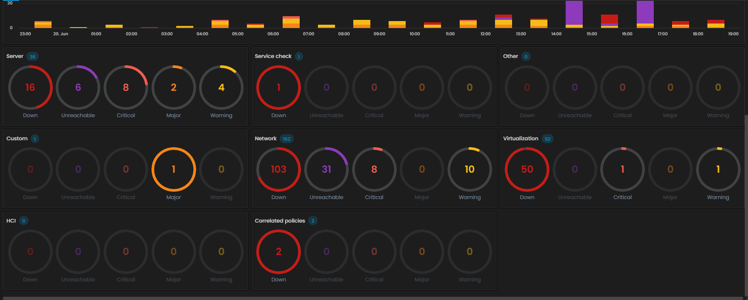The height and width of the screenshot is (300, 748).
Task: Click the Network Unreachable gauge showing 31
Action: click(326, 169)
